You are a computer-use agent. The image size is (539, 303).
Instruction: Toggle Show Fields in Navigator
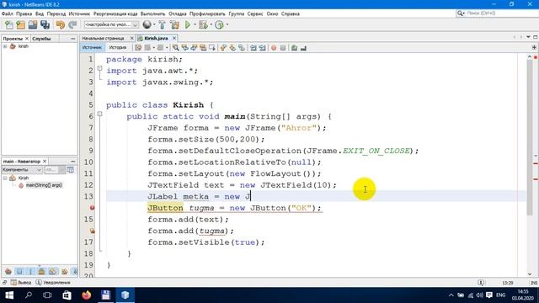pyautogui.click(x=19, y=272)
